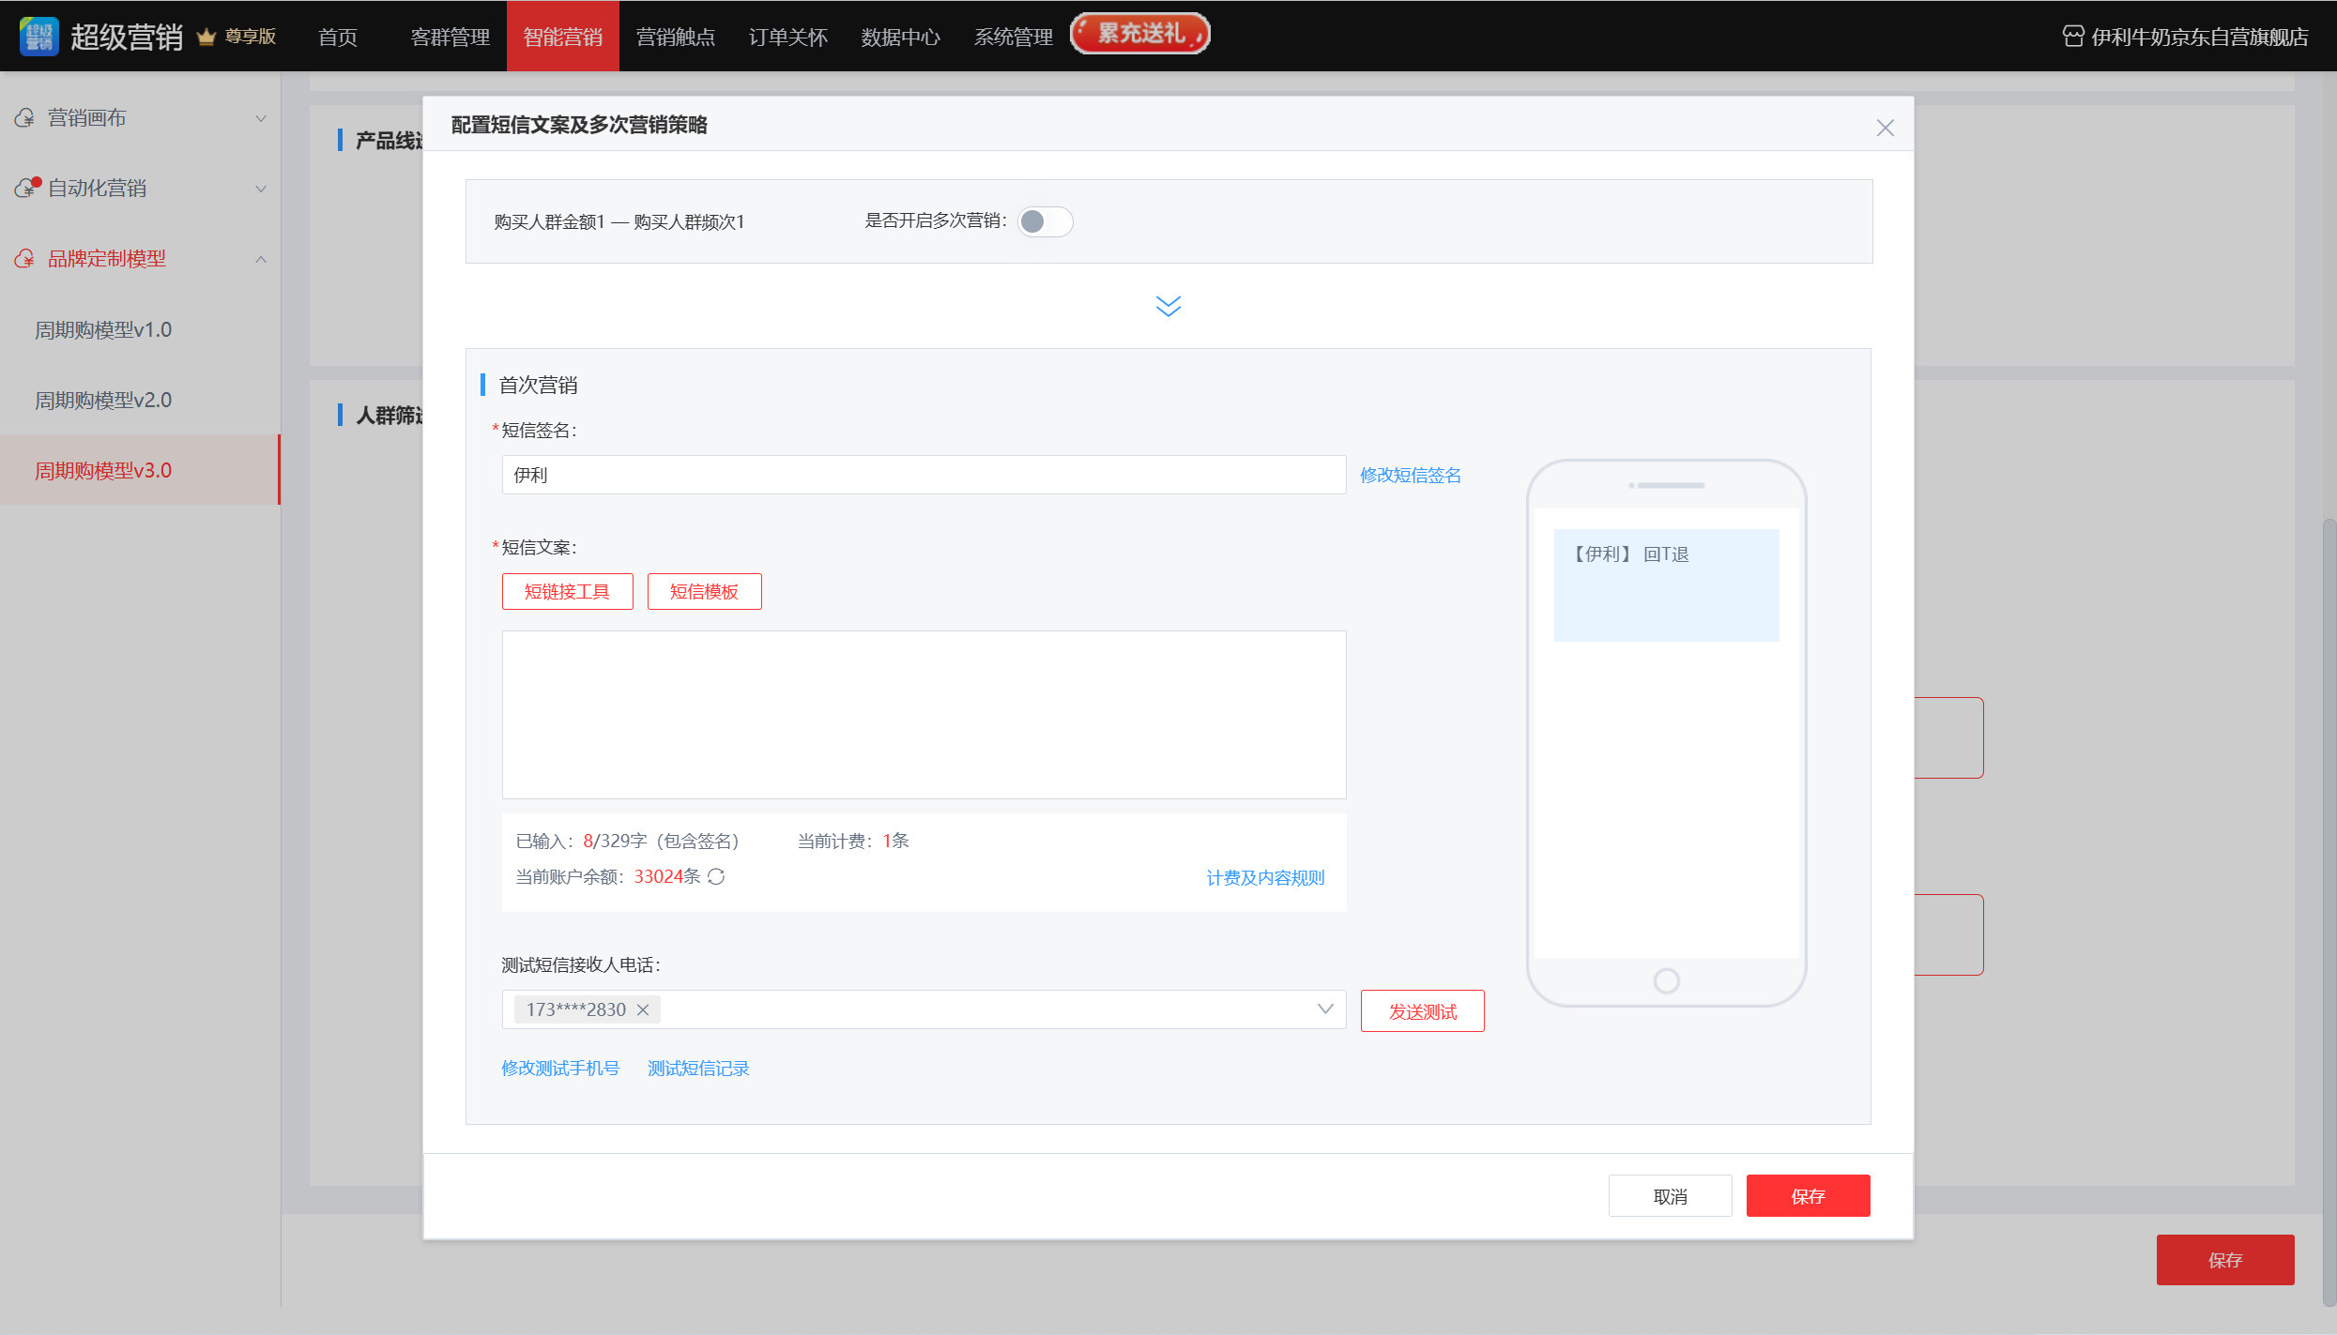Refresh the account balance
Viewport: 2337px width, 1335px height.
click(716, 876)
